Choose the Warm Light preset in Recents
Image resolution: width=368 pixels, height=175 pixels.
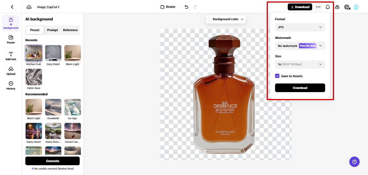point(73,53)
